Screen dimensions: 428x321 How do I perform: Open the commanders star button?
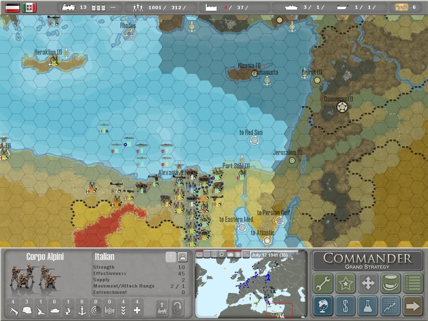(345, 283)
